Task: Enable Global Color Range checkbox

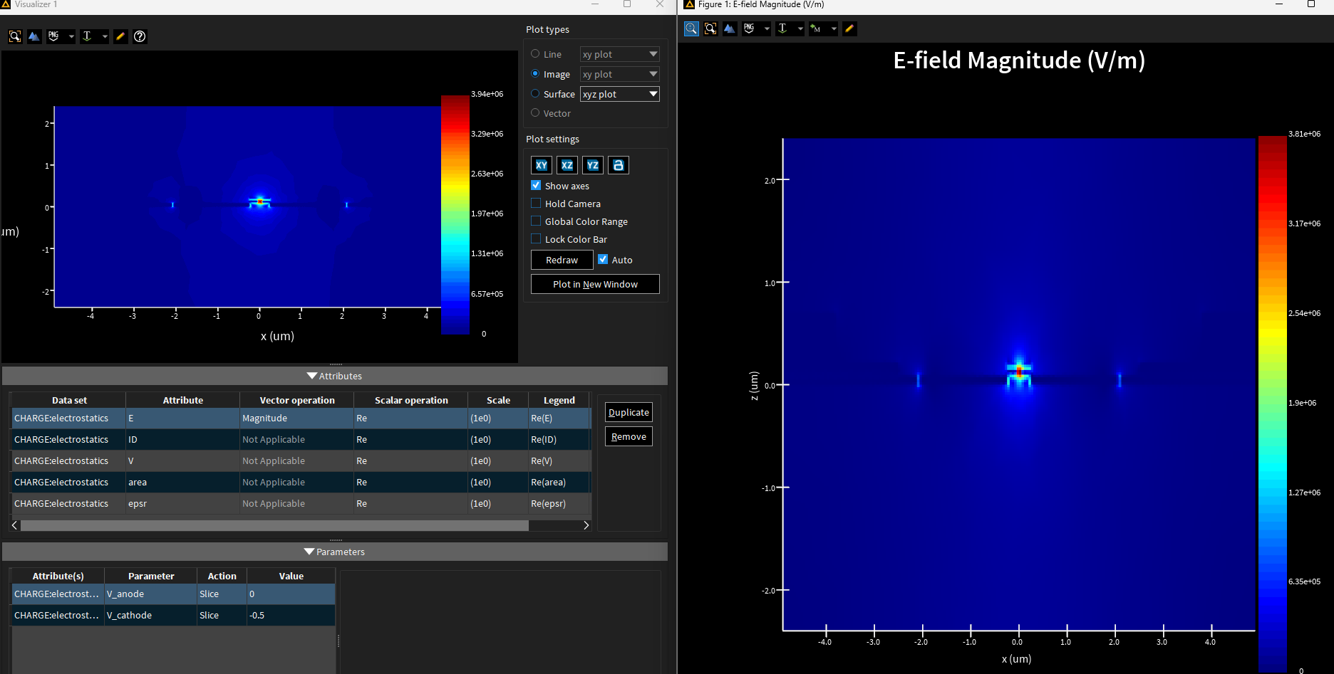Action: (x=537, y=221)
